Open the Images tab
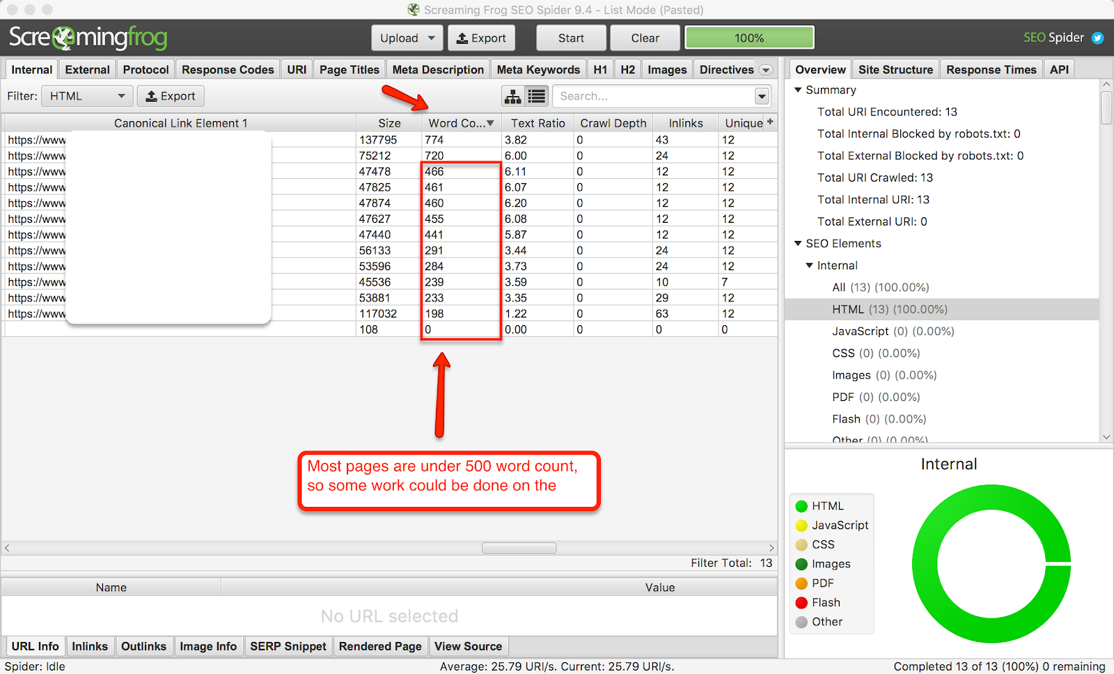 point(667,70)
